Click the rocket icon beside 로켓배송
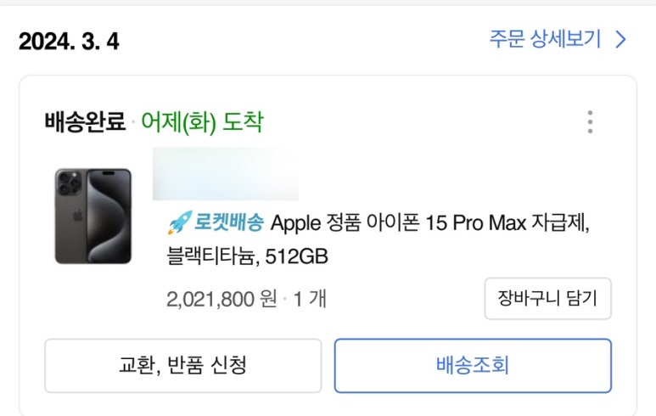The height and width of the screenshot is (416, 656). point(180,223)
